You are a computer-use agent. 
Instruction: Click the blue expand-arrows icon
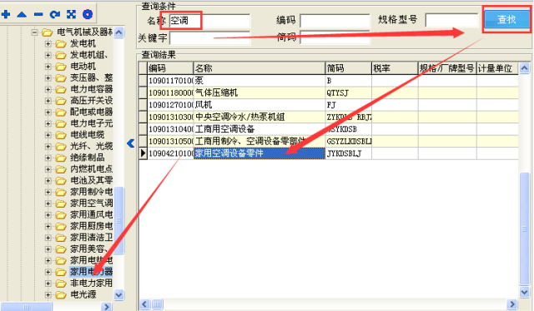click(x=71, y=14)
